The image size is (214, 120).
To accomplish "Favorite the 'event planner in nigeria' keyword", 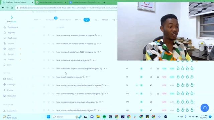I will (48, 35).
